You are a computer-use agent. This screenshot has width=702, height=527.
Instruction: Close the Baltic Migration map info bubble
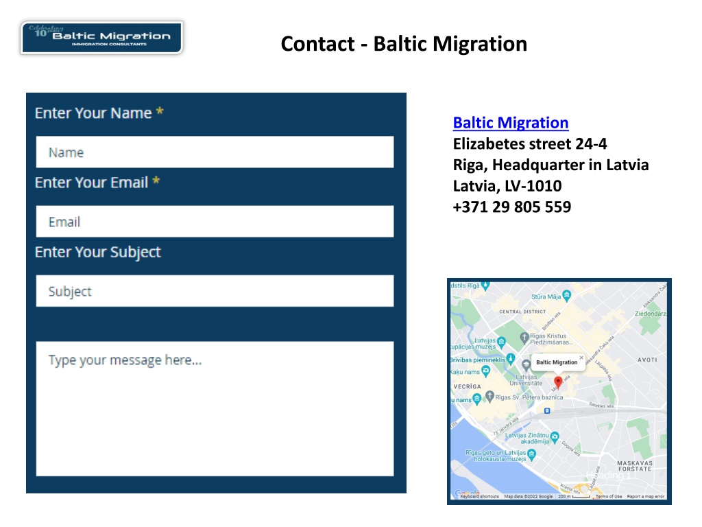click(x=581, y=358)
